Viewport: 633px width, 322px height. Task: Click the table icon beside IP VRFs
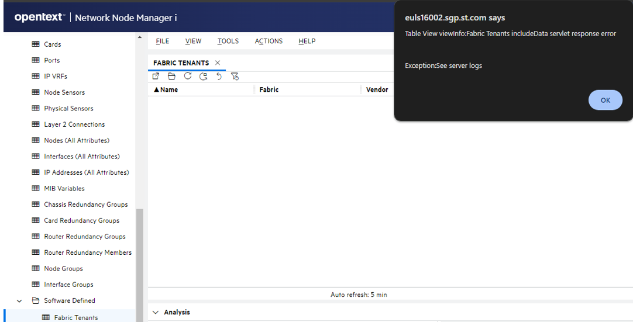tap(36, 76)
